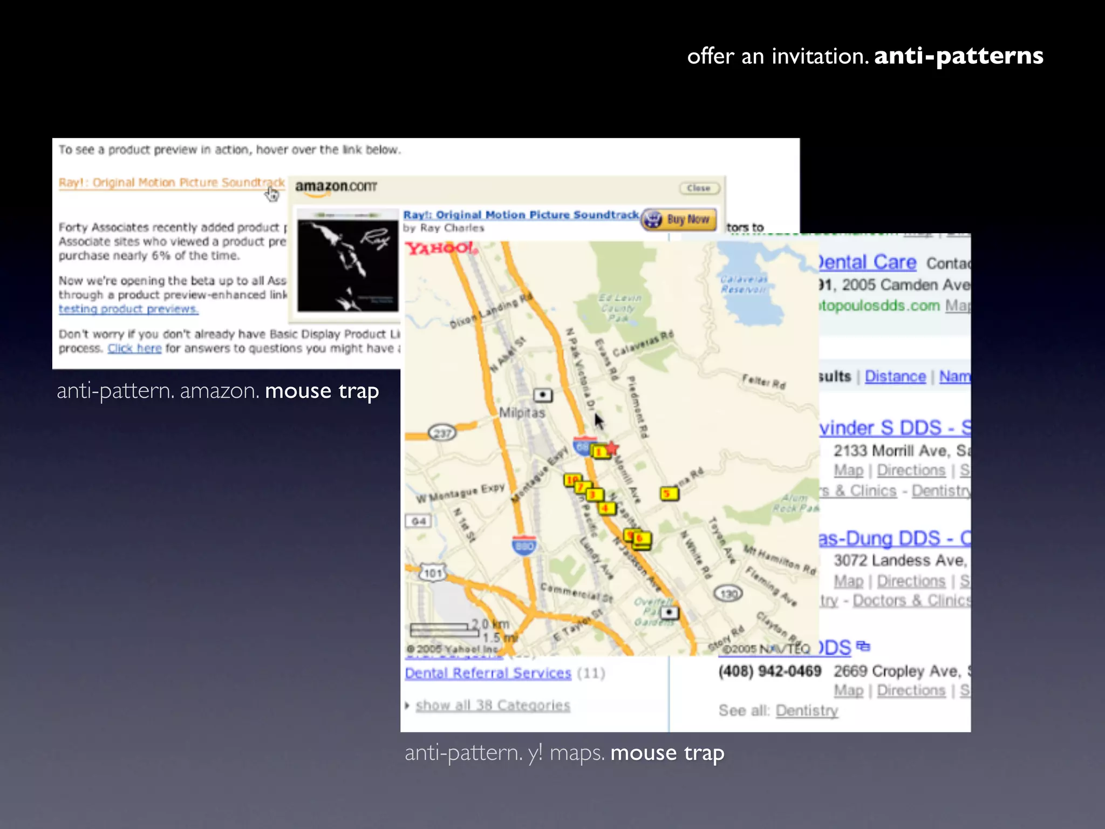Click map marker number 10

[x=571, y=479]
